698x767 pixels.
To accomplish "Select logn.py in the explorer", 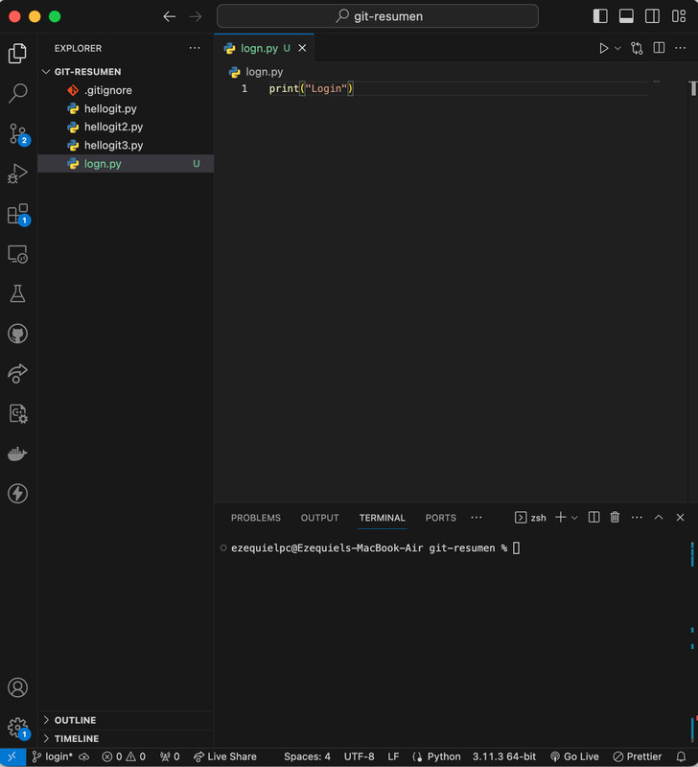I will tap(127, 163).
